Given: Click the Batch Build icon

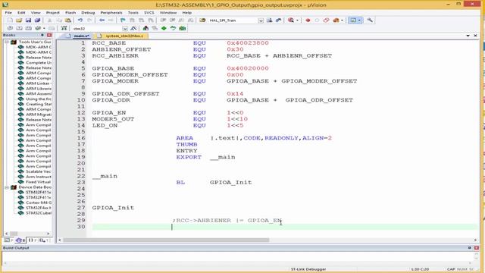Looking at the screenshot, I should (x=38, y=28).
